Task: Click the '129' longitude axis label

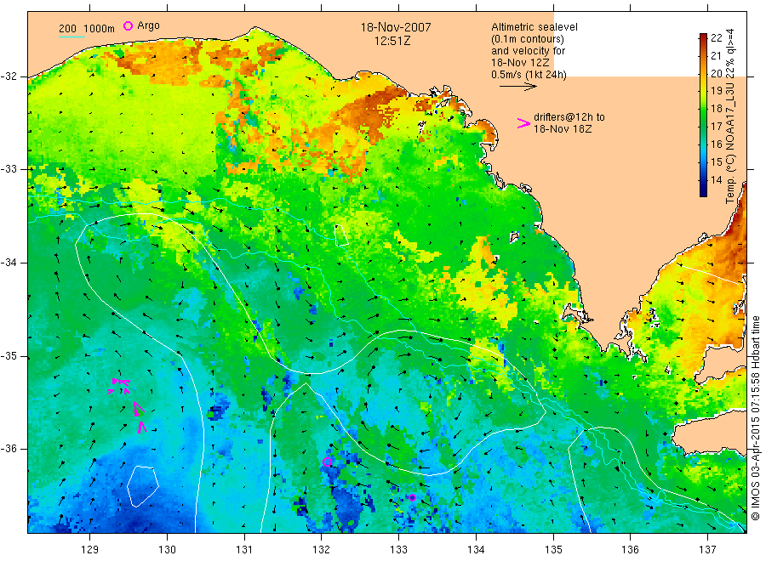Action: pyautogui.click(x=90, y=550)
